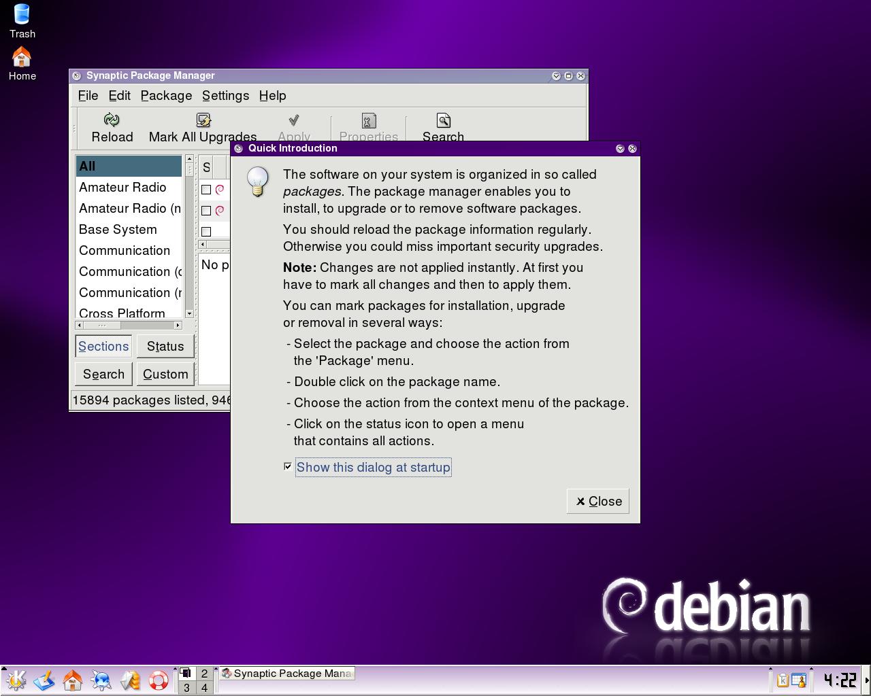Click the panel clock showing 4:22

click(840, 680)
